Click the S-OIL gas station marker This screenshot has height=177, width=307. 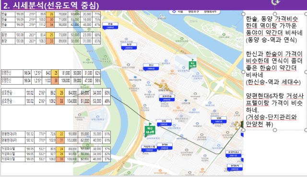click(x=148, y=84)
